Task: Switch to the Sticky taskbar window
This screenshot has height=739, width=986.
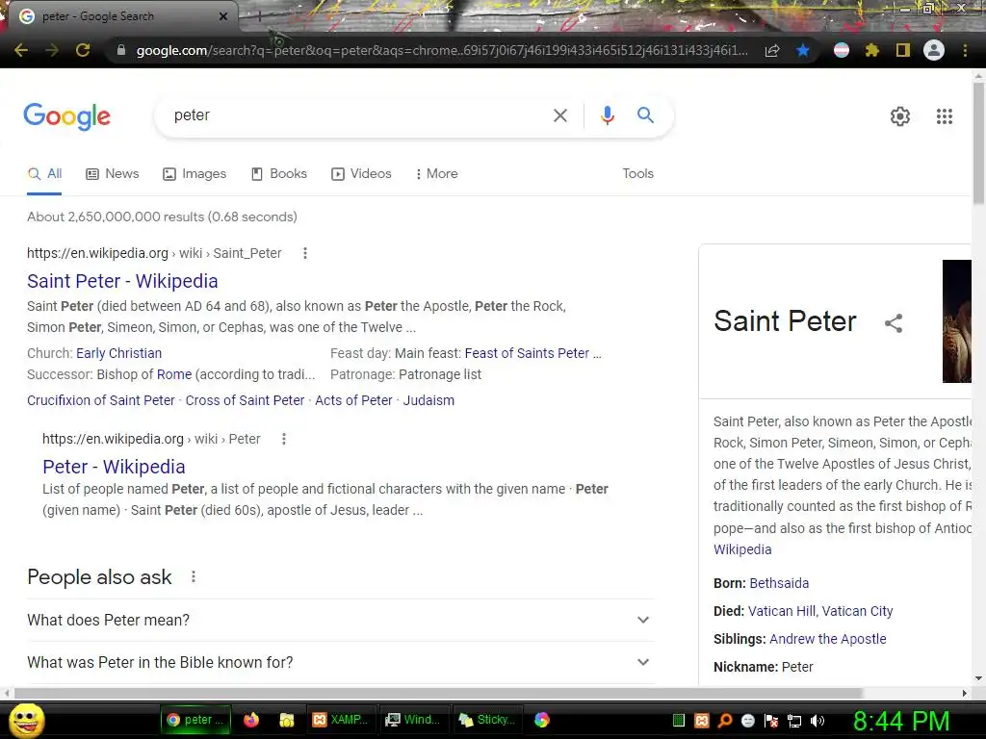Action: (487, 720)
